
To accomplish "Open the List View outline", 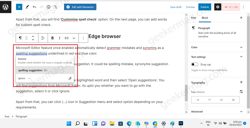I will point(56,7).
